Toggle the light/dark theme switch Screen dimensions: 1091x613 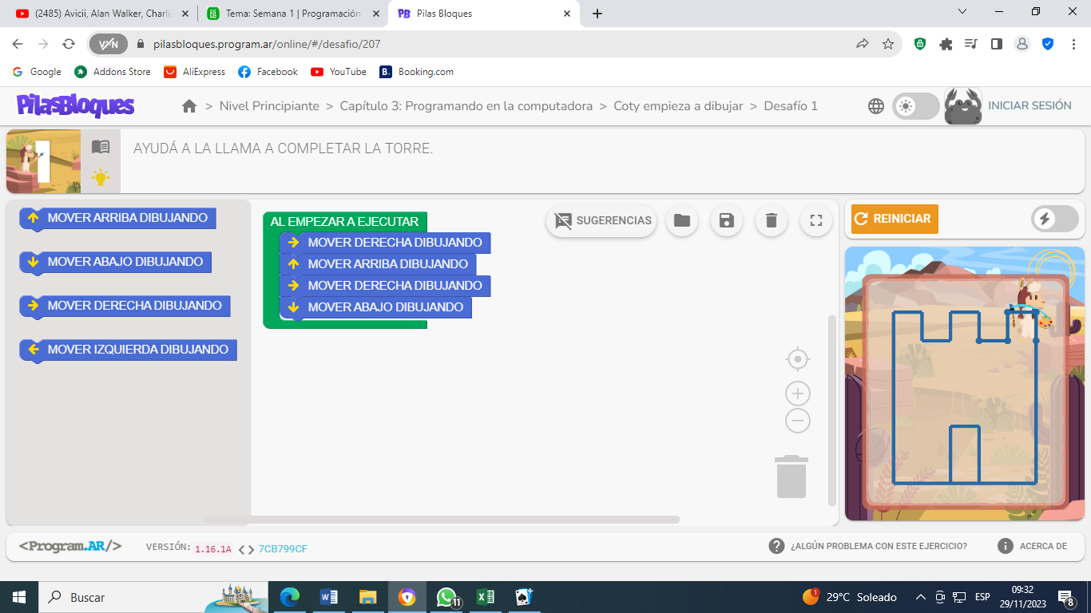pos(914,105)
